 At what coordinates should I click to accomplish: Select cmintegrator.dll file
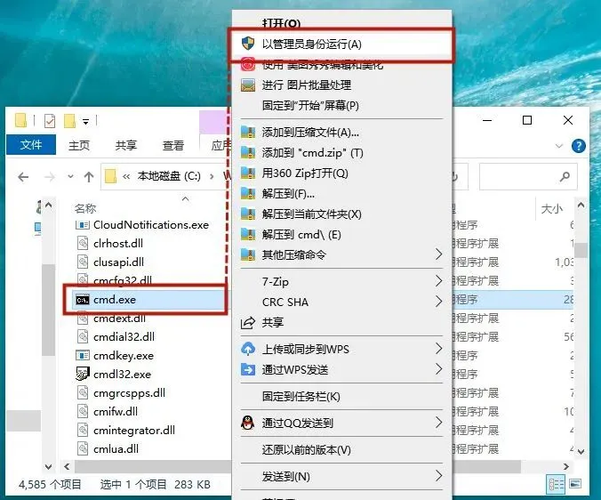134,431
